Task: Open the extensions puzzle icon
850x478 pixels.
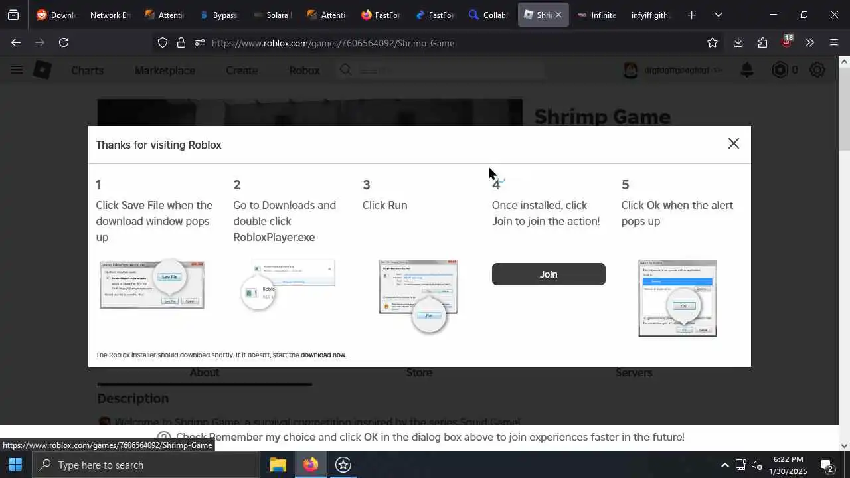Action: click(762, 42)
